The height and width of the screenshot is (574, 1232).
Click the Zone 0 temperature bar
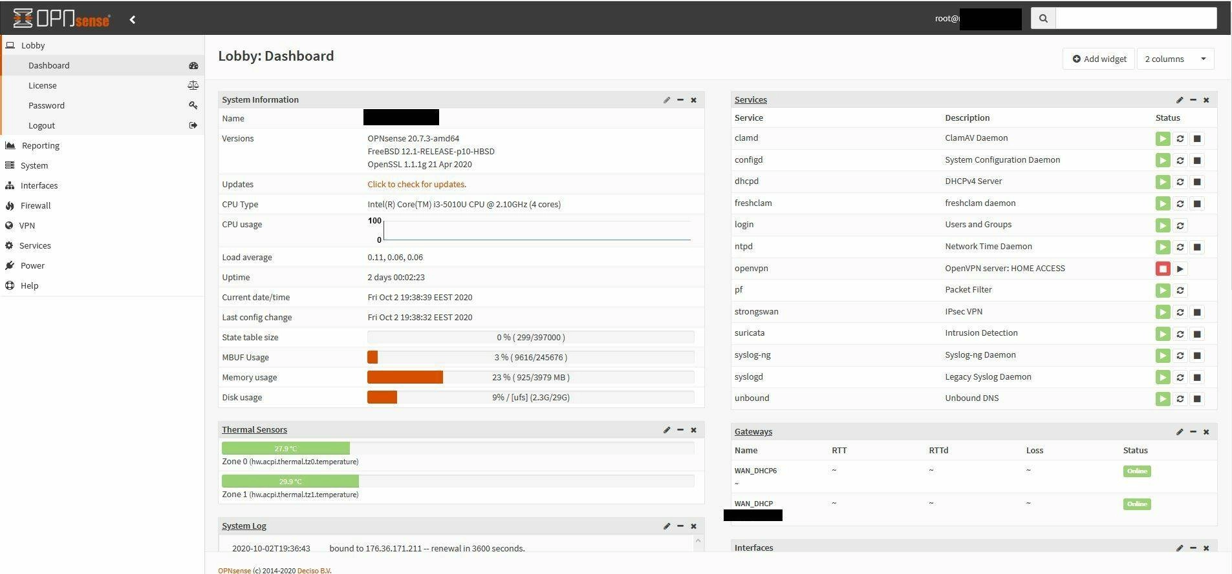pyautogui.click(x=458, y=448)
